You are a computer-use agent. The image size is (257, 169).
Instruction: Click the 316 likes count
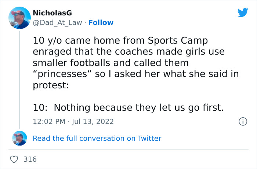[x=30, y=159]
